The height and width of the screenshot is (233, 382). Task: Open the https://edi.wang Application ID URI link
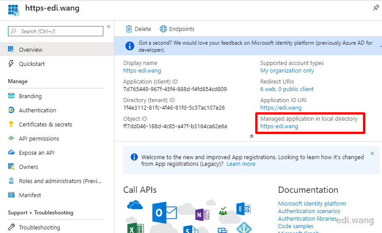[x=281, y=108]
